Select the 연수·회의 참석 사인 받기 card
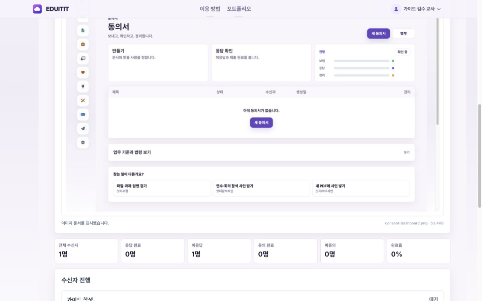 tap(261, 188)
